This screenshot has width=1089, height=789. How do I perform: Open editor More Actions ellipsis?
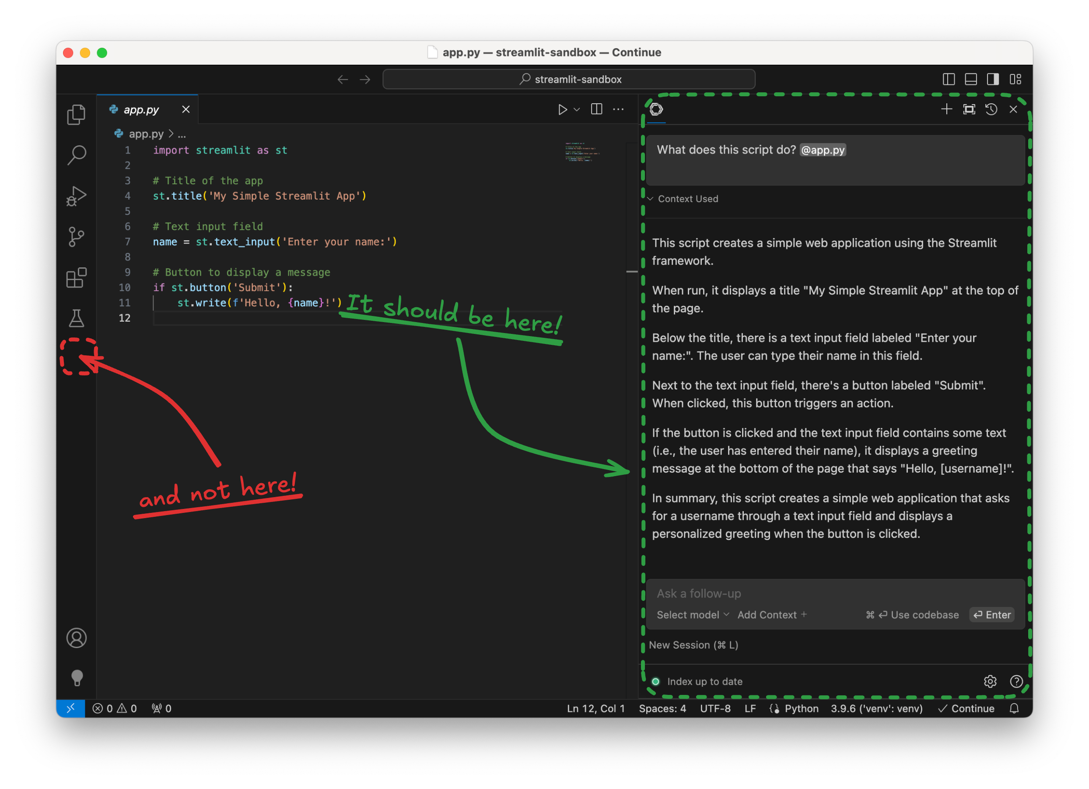click(619, 109)
